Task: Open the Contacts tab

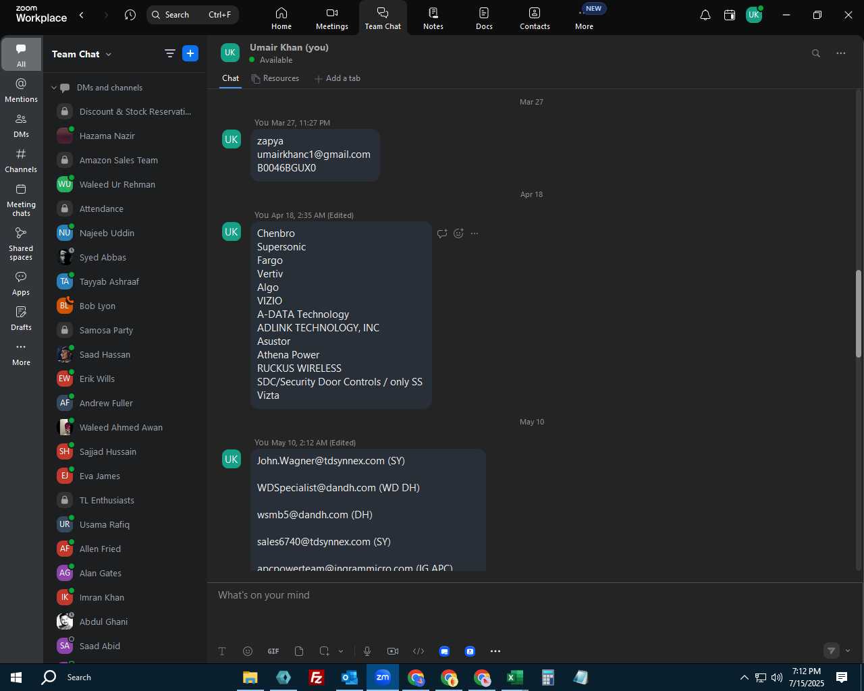Action: click(535, 18)
